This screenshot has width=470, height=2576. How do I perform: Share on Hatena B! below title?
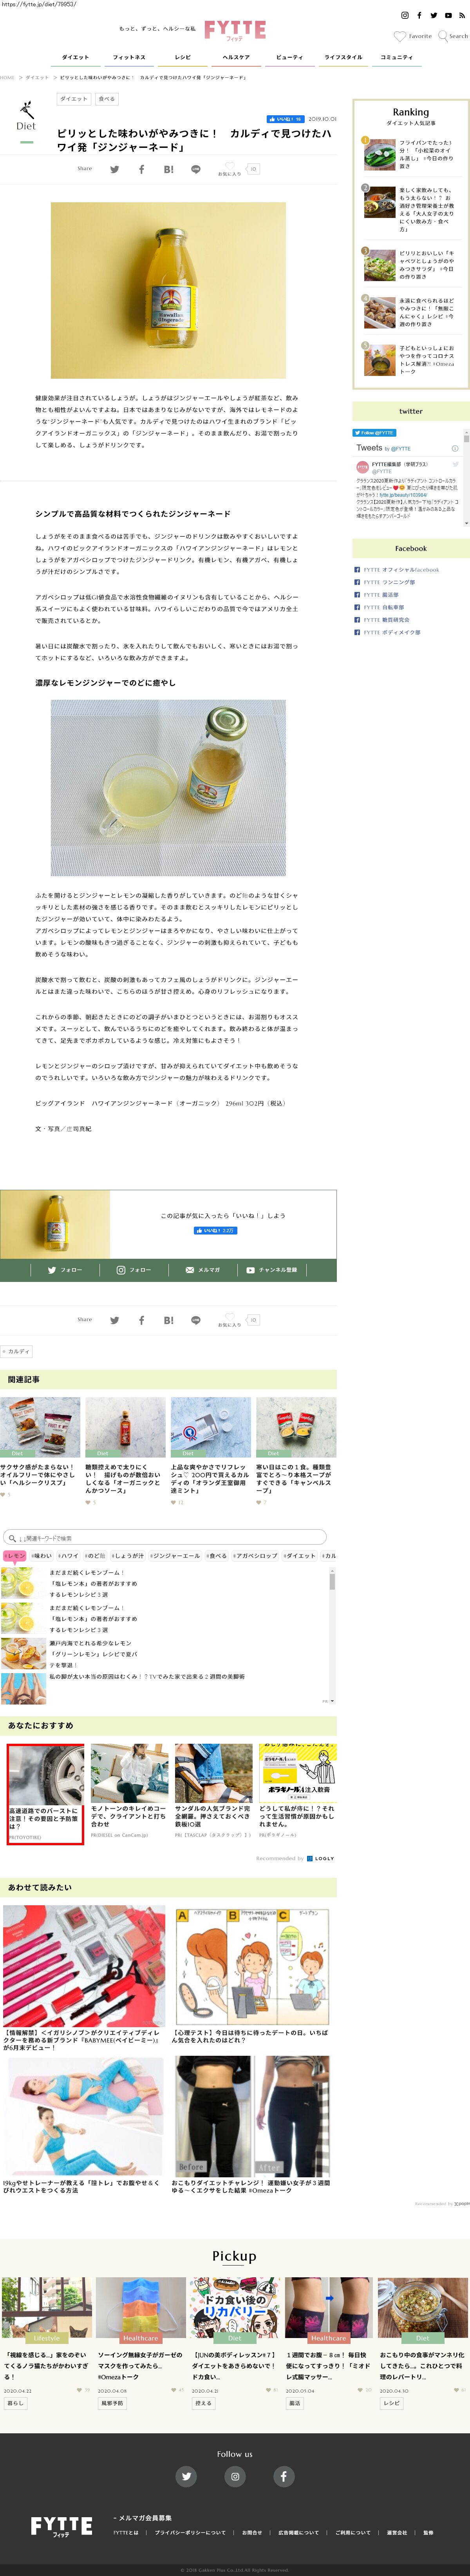[x=168, y=169]
